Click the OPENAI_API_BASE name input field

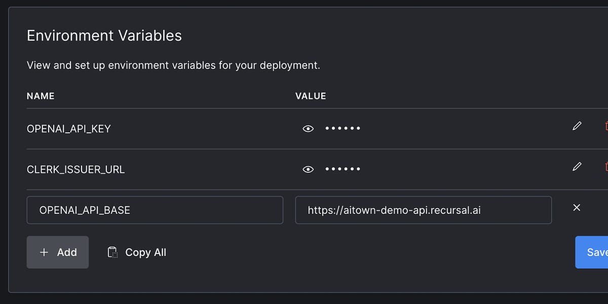tap(155, 210)
